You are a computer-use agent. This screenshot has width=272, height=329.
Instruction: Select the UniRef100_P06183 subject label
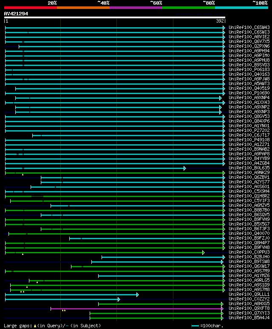249,70
